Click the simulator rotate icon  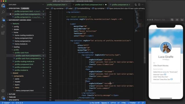(x=182, y=20)
